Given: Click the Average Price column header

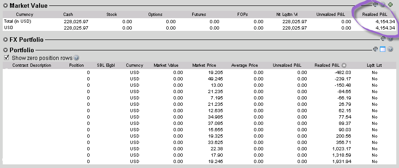Looking at the screenshot, I should 244,65.
